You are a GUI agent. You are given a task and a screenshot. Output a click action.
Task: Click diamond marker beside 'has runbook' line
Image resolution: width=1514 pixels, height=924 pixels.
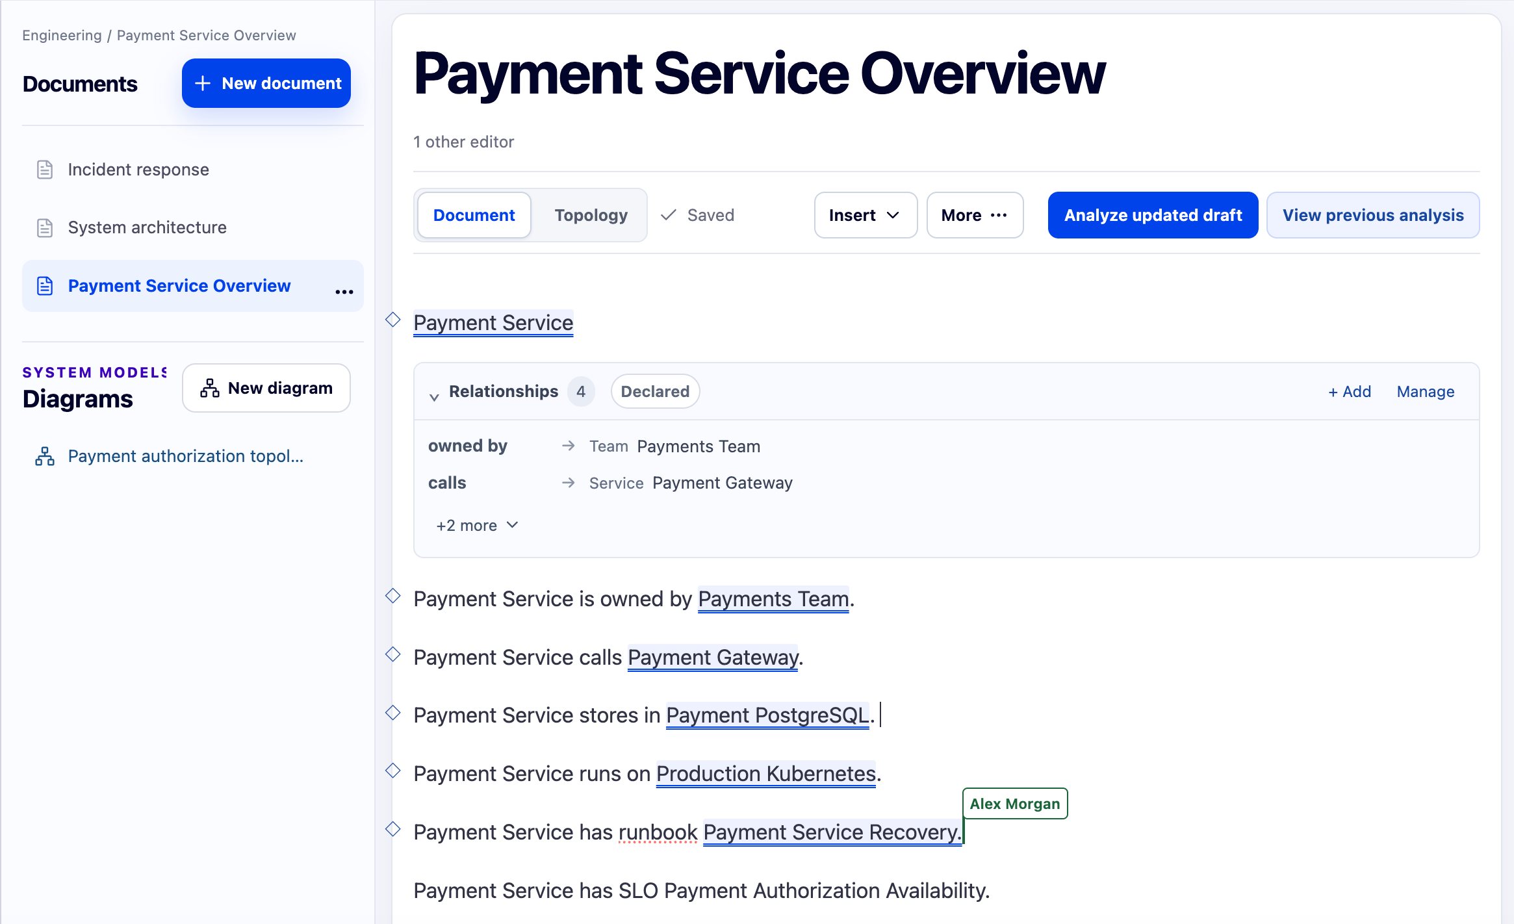[x=393, y=829]
